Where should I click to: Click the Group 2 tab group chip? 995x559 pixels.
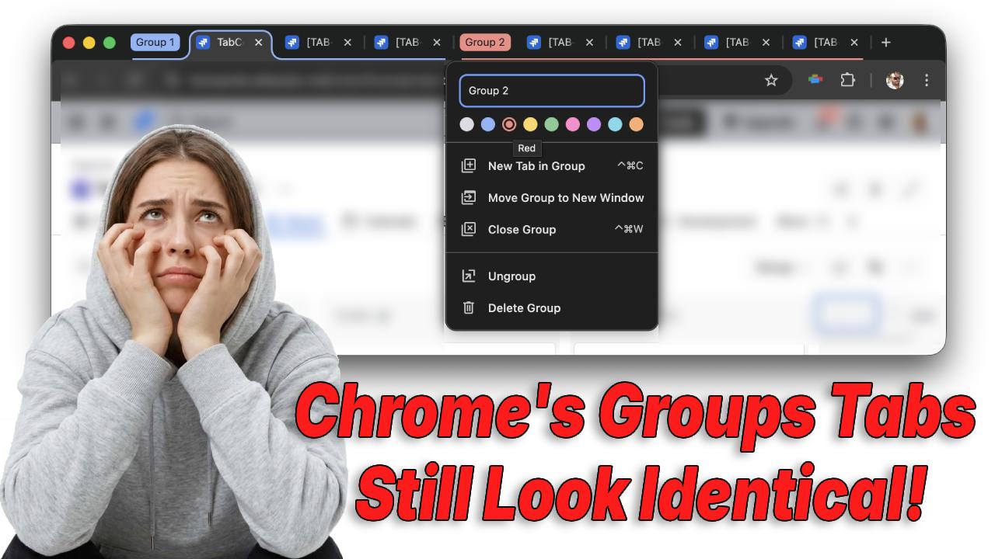coord(485,43)
